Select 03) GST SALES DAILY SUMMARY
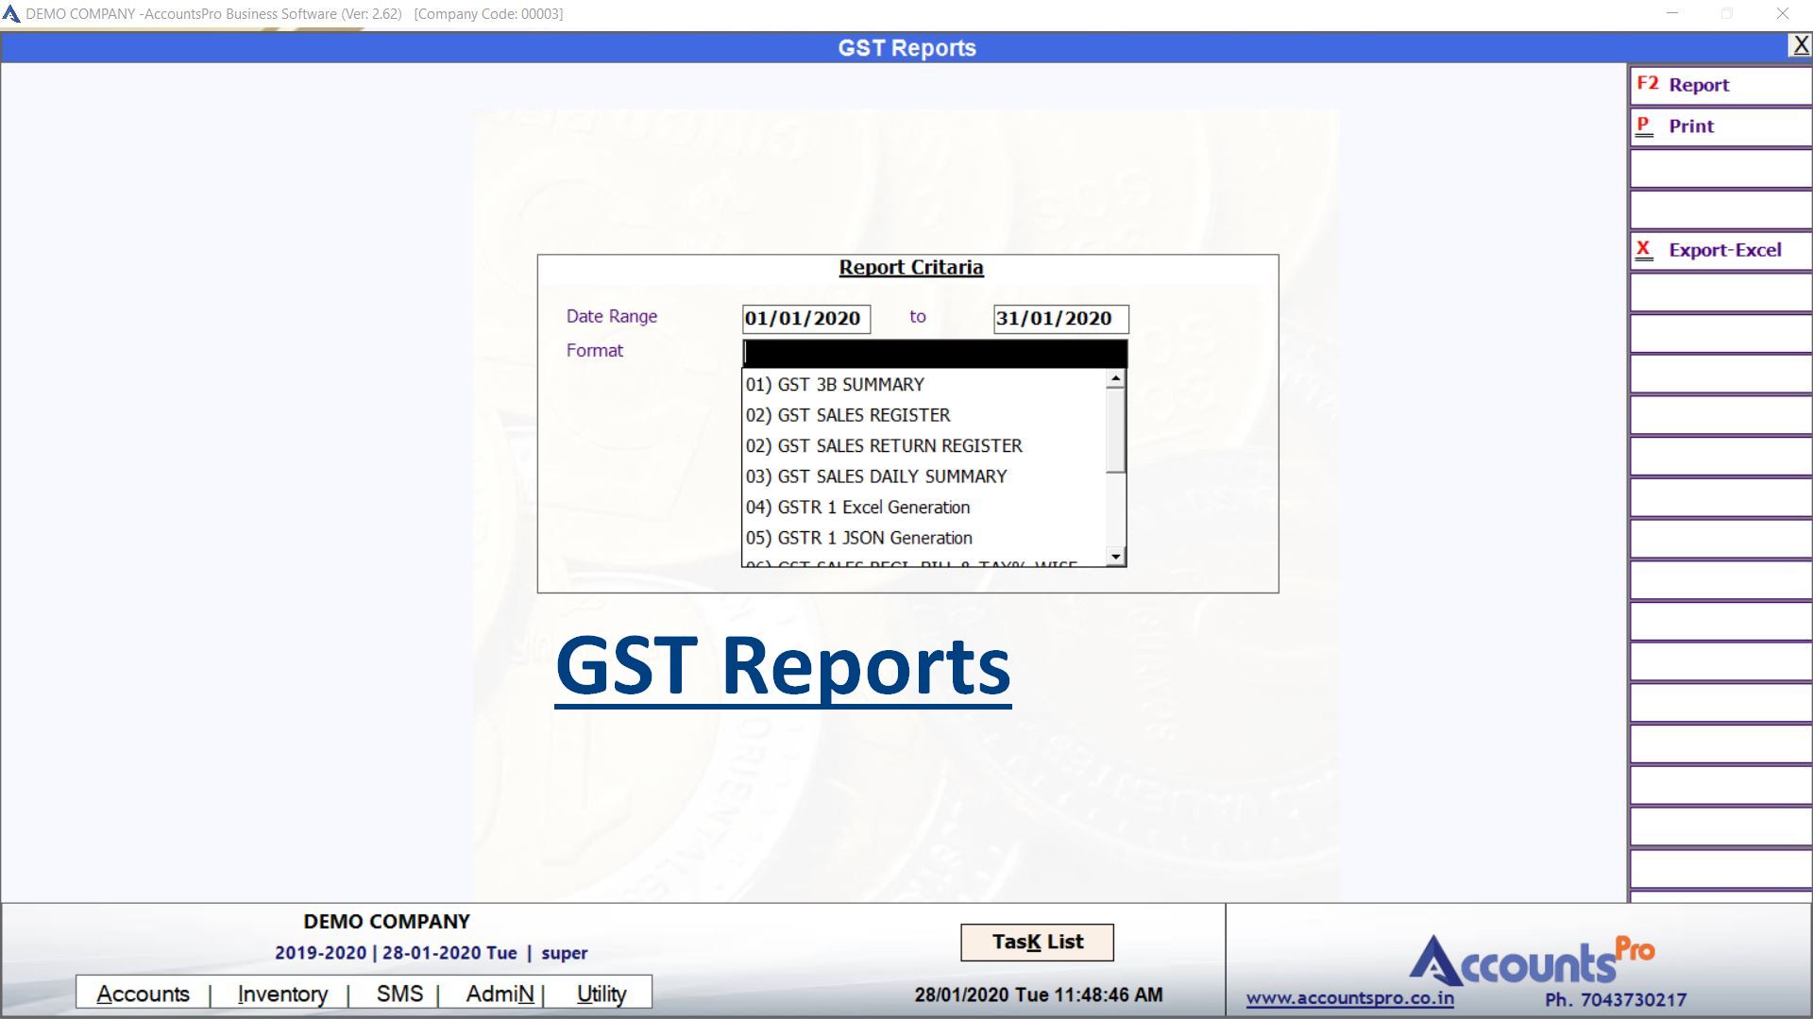1813x1019 pixels. (876, 476)
